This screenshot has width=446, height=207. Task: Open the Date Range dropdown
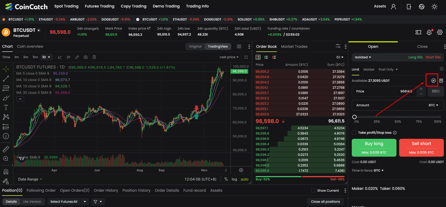30,179
